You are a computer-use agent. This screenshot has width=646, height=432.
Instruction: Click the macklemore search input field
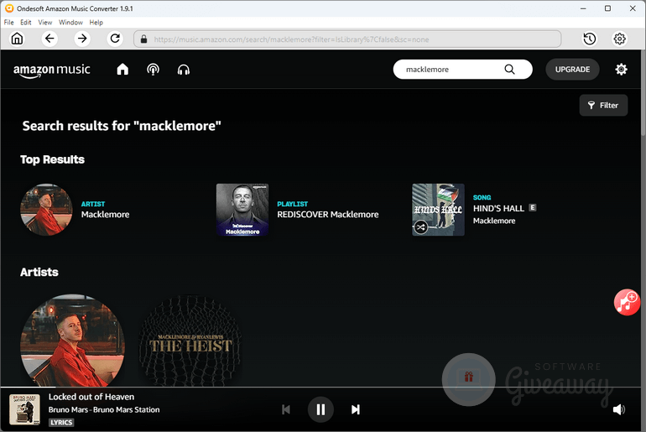(453, 69)
